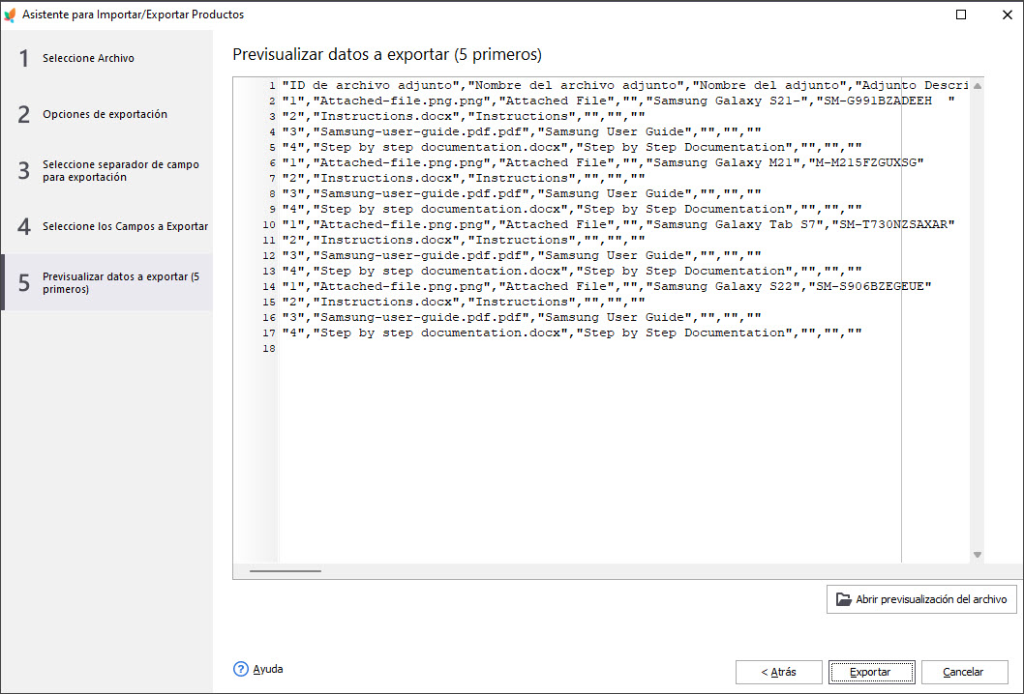This screenshot has height=694, width=1024.
Task: Click line 7 Instructions.docx row
Action: click(x=464, y=179)
